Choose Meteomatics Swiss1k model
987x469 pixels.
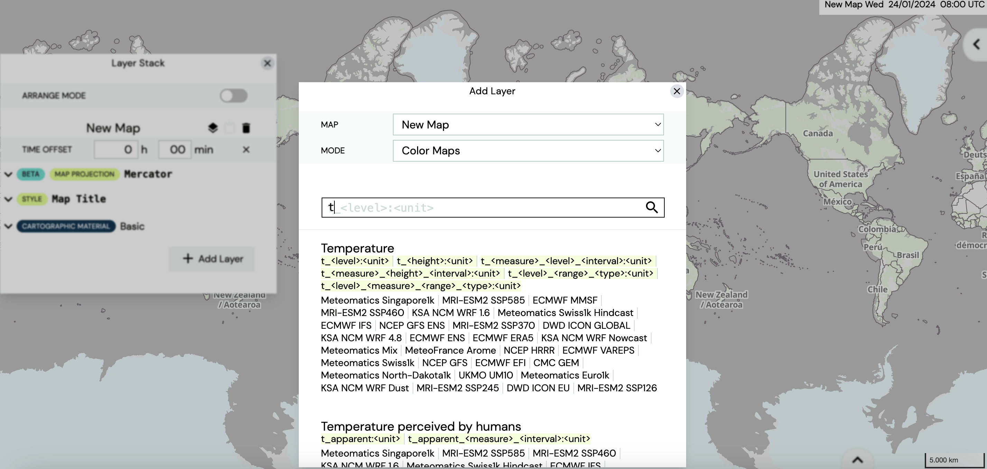(367, 363)
